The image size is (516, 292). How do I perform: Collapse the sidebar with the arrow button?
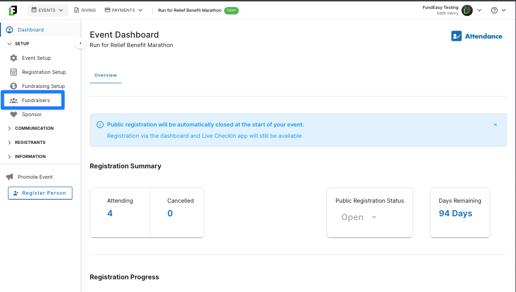[x=80, y=43]
